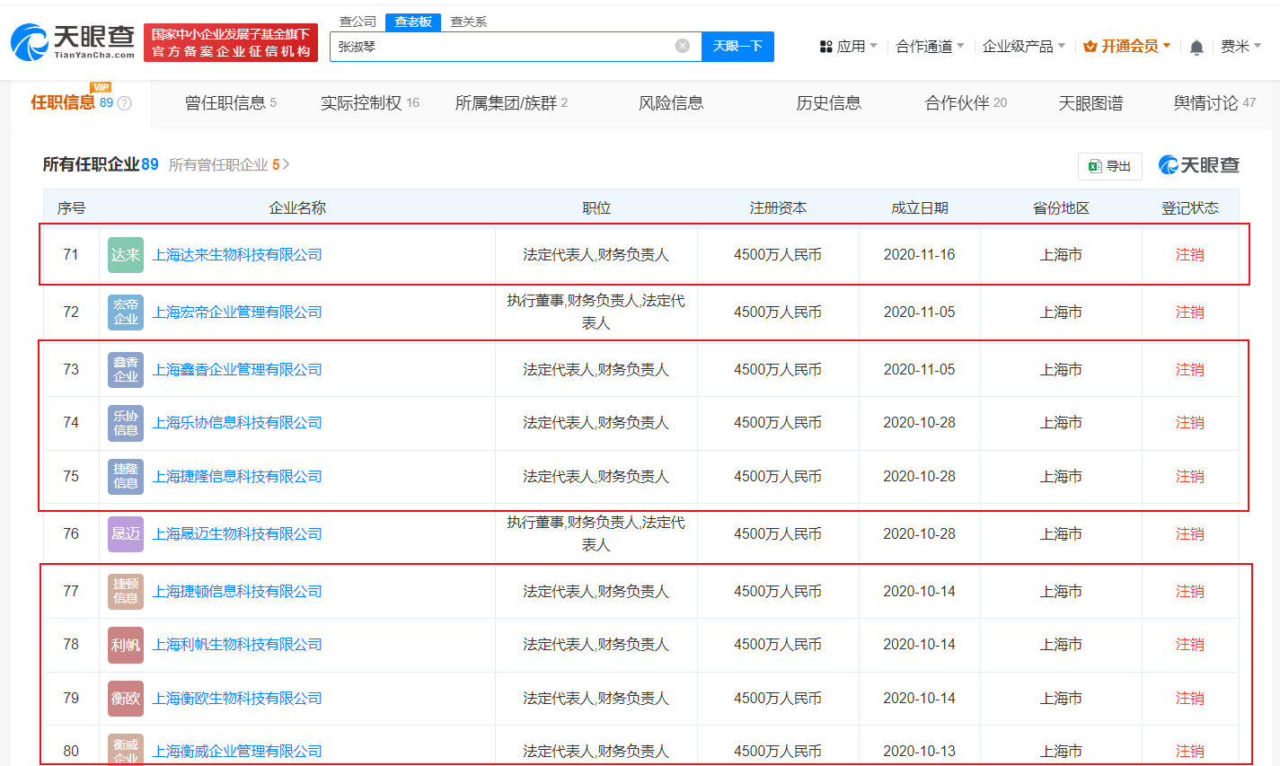Click the 达来 company logo icon
1280x766 pixels.
(x=125, y=254)
